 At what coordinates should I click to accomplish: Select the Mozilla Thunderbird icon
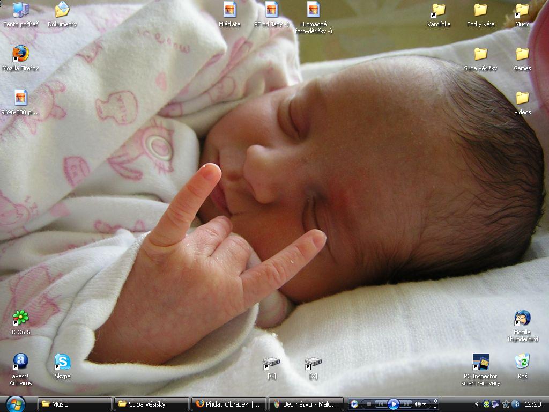[x=522, y=326]
